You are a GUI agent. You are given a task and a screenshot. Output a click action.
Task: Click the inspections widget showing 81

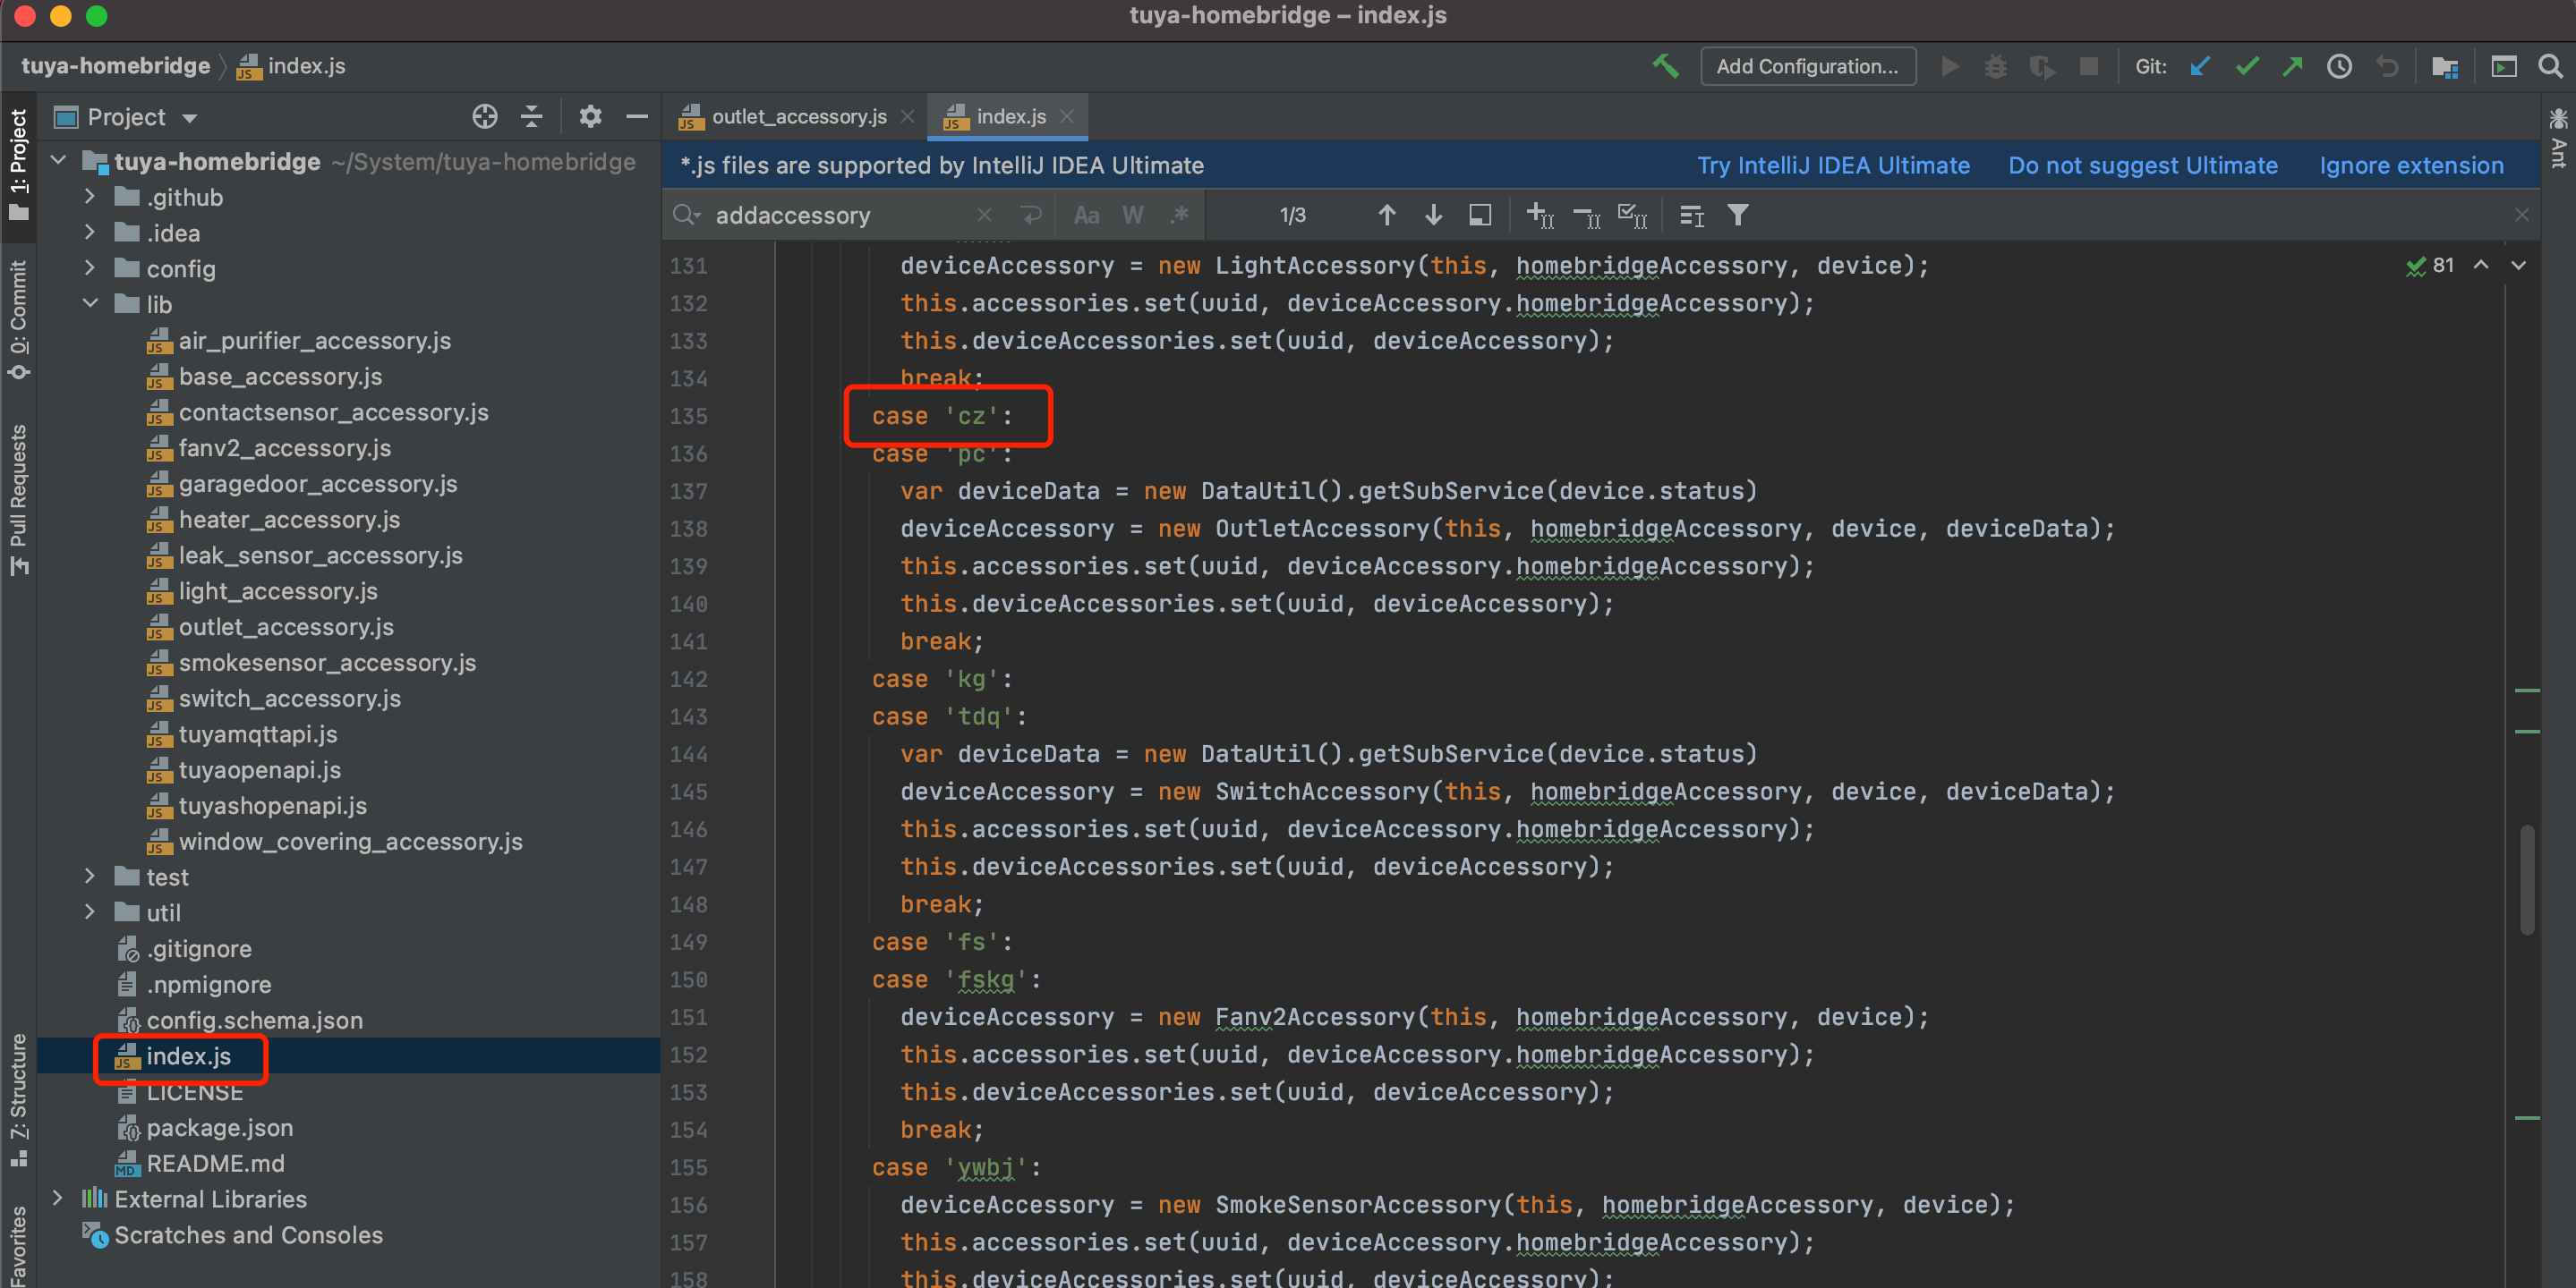click(x=2430, y=265)
